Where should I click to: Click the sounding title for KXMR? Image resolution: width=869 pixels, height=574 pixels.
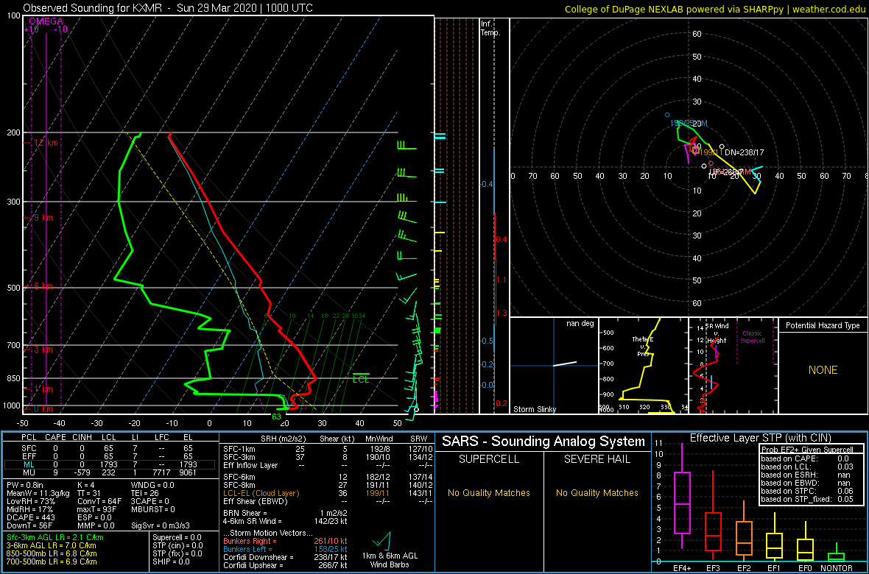click(x=168, y=8)
